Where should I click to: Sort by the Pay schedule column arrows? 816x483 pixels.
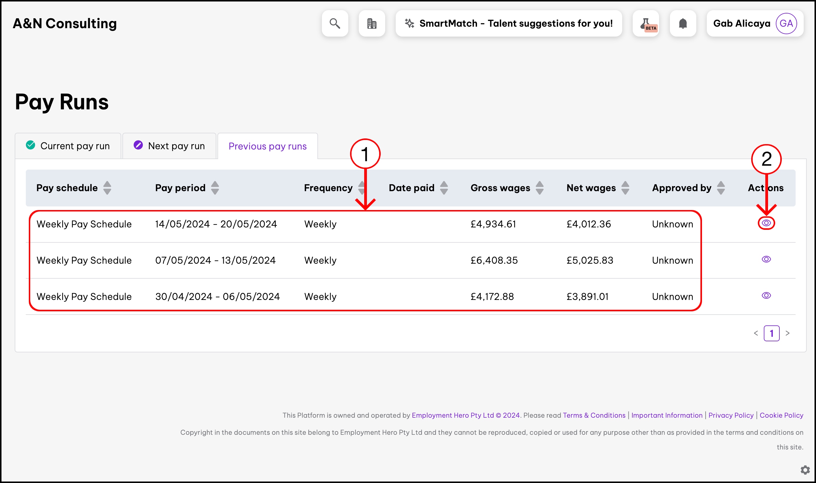click(107, 188)
